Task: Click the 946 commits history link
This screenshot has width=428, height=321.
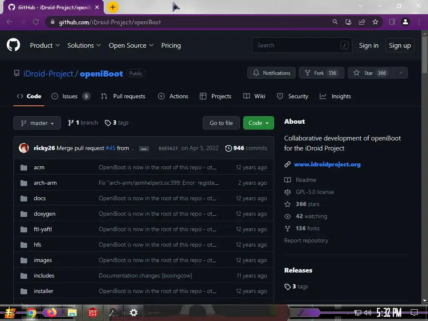Action: [246, 148]
